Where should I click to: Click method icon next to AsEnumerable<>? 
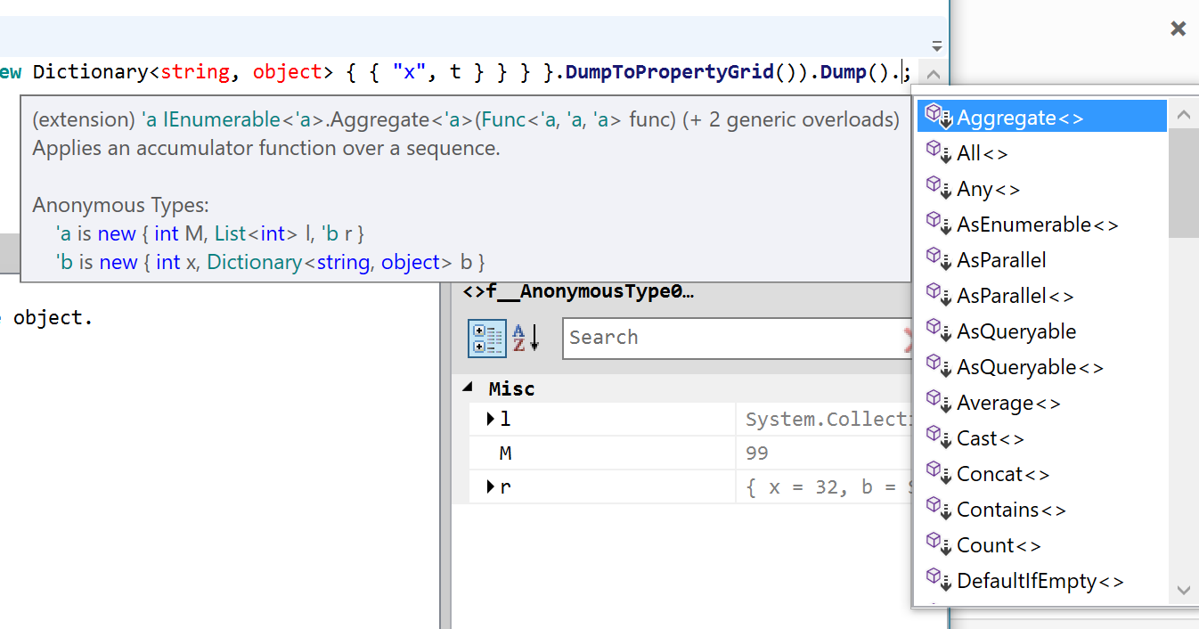939,223
